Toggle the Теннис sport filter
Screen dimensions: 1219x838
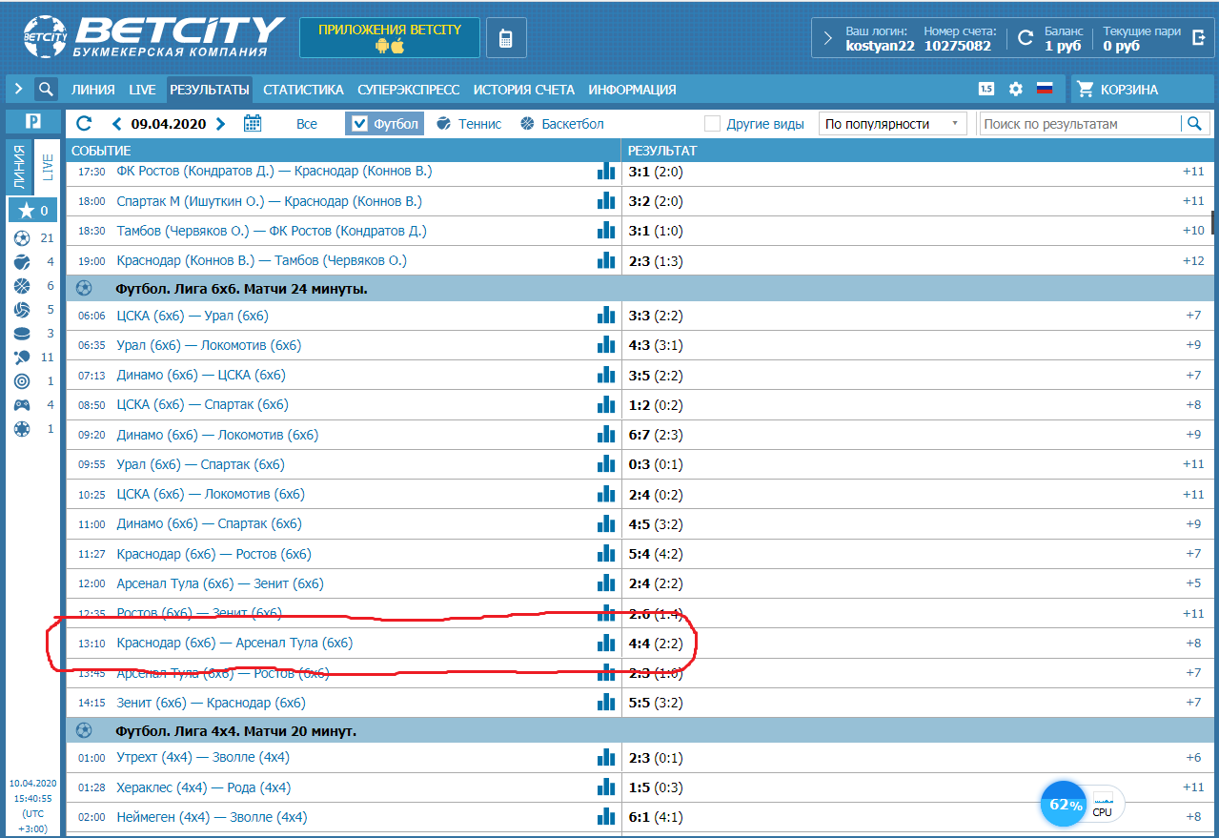pyautogui.click(x=469, y=124)
